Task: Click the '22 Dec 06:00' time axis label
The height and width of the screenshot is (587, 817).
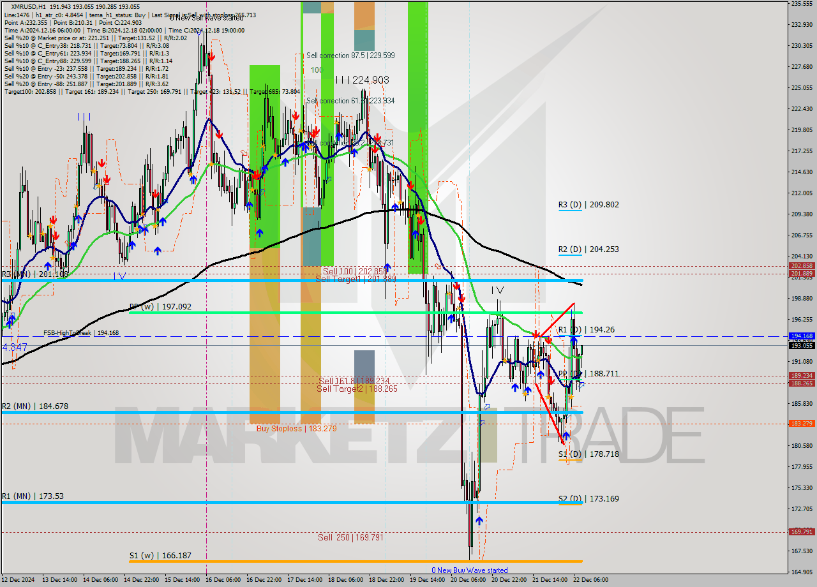Action: pyautogui.click(x=590, y=580)
